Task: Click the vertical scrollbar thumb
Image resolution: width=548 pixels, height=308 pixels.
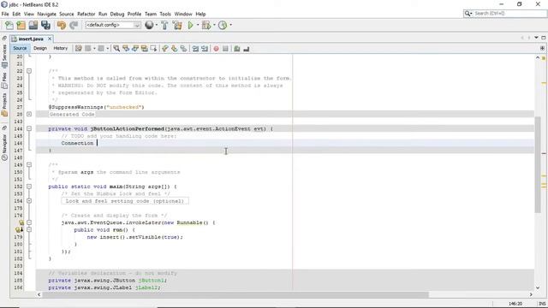Action: click(x=538, y=164)
